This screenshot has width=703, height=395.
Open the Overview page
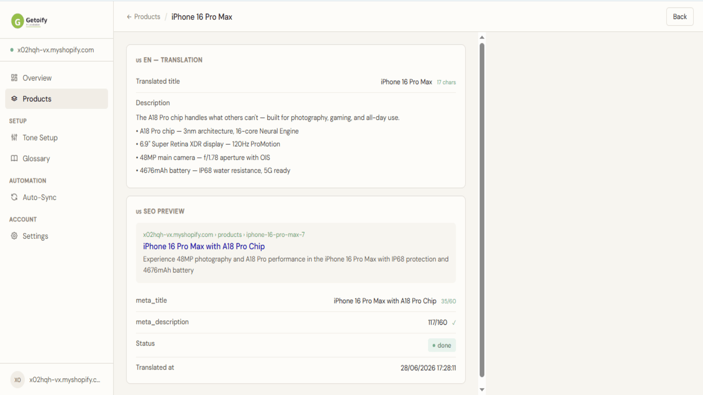[x=56, y=78]
